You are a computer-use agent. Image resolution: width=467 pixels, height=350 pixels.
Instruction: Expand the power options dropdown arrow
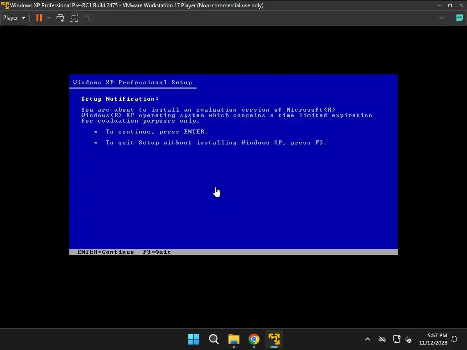click(49, 18)
